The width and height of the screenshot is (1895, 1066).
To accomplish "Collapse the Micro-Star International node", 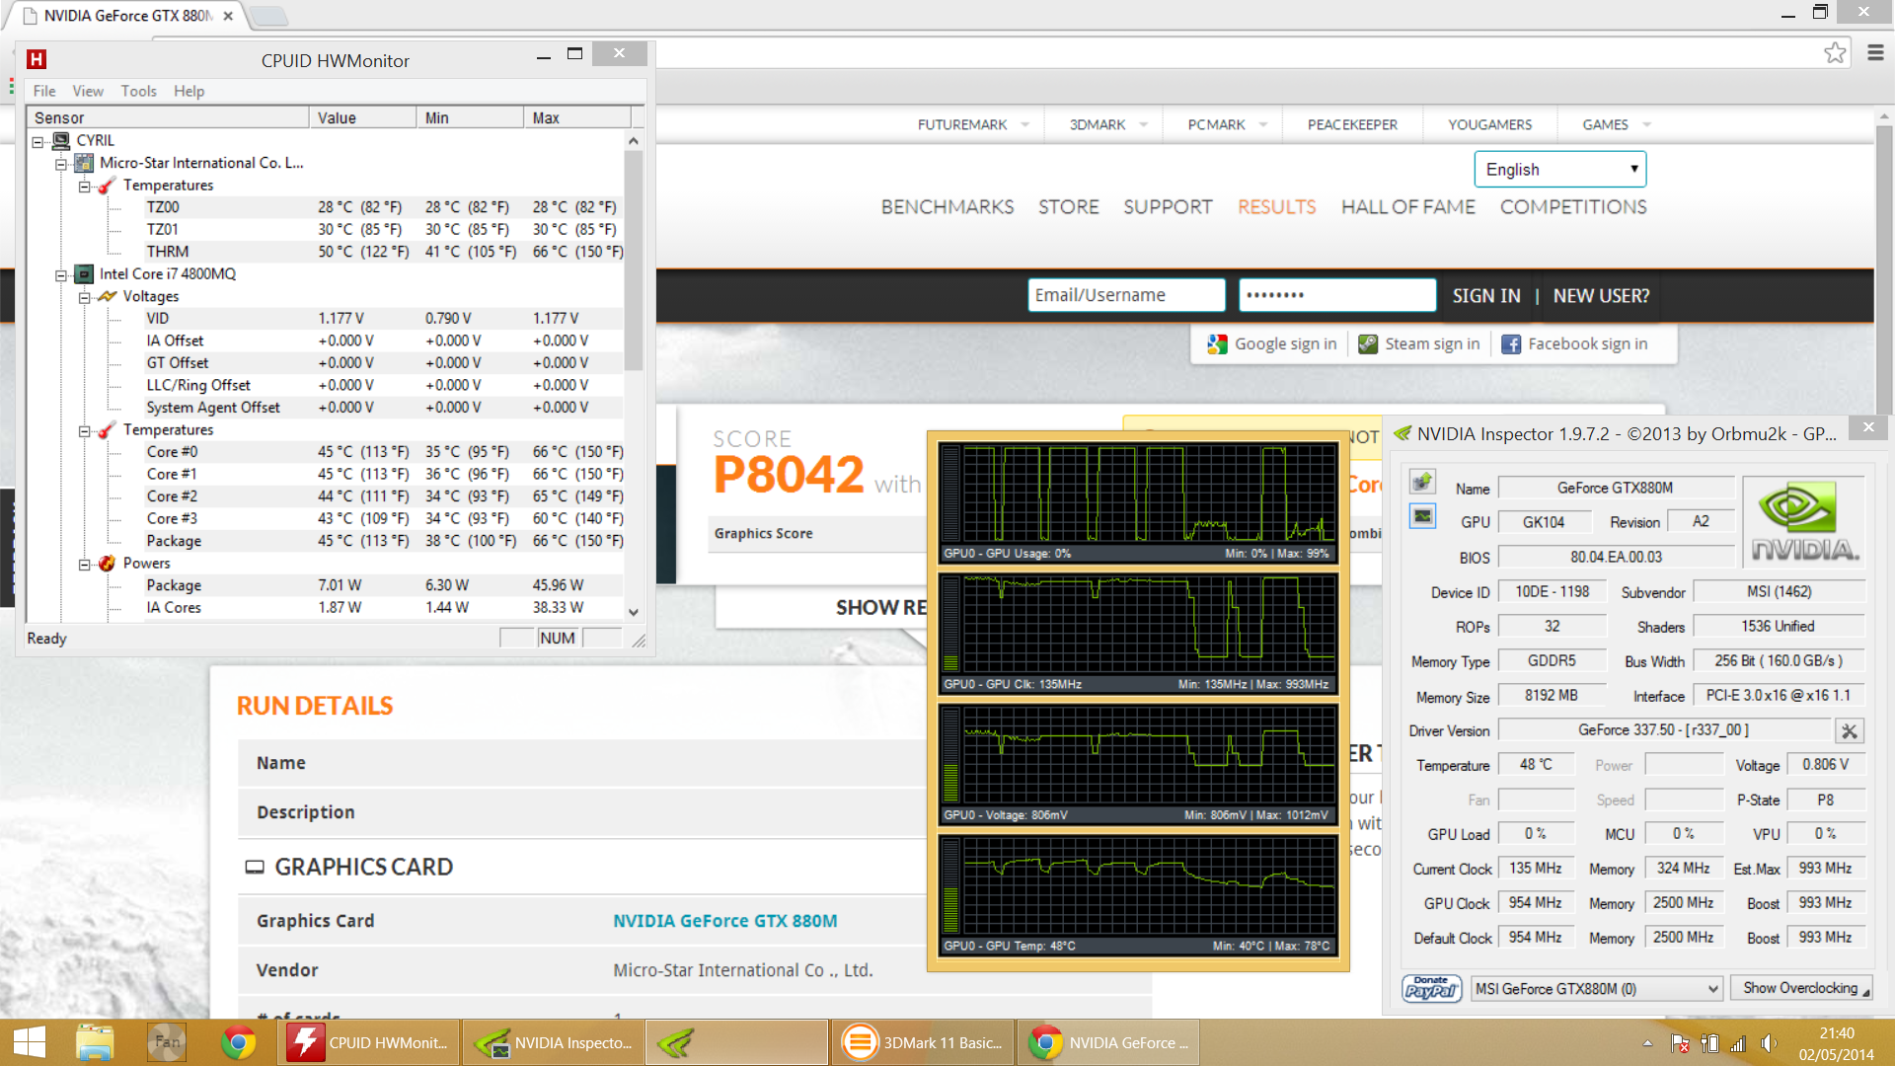I will point(61,164).
